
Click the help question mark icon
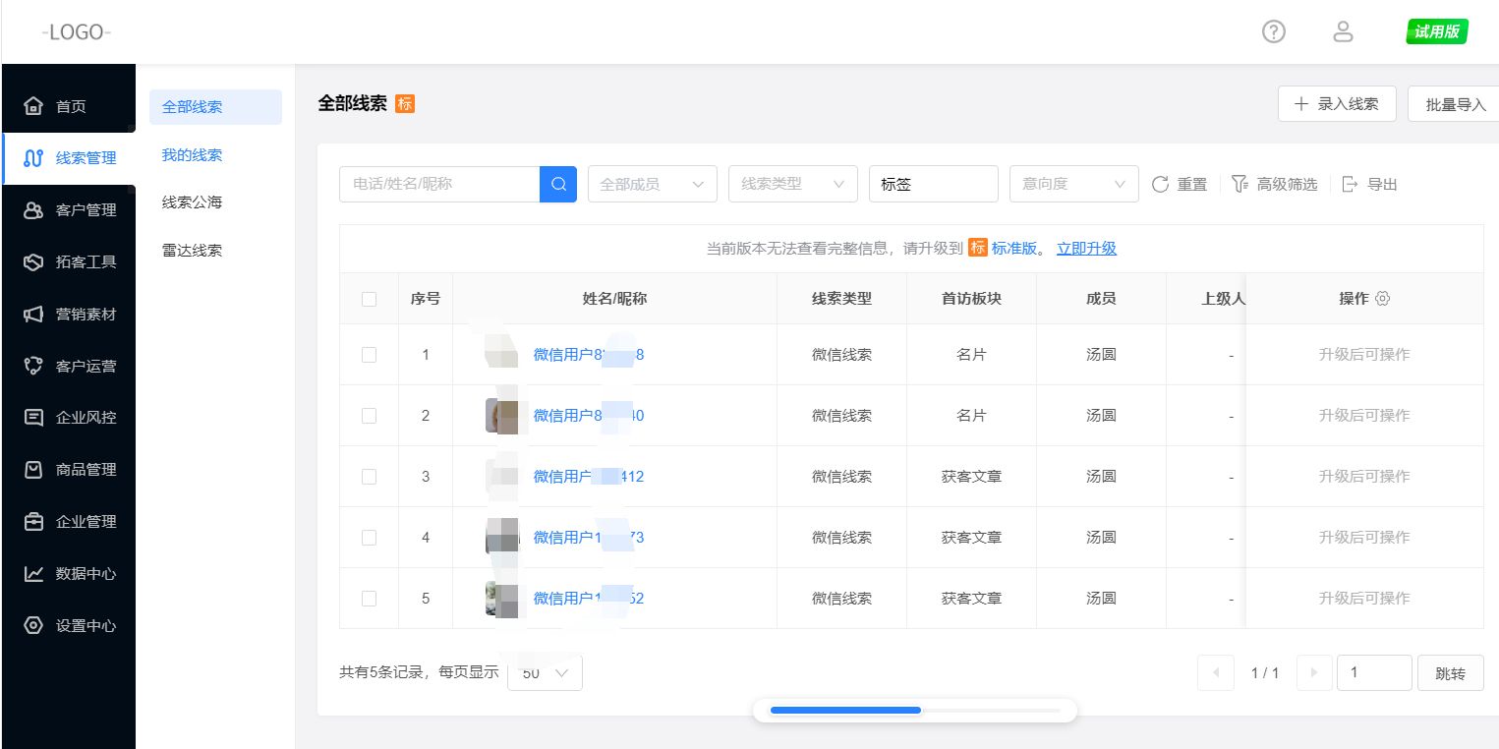coord(1274,32)
